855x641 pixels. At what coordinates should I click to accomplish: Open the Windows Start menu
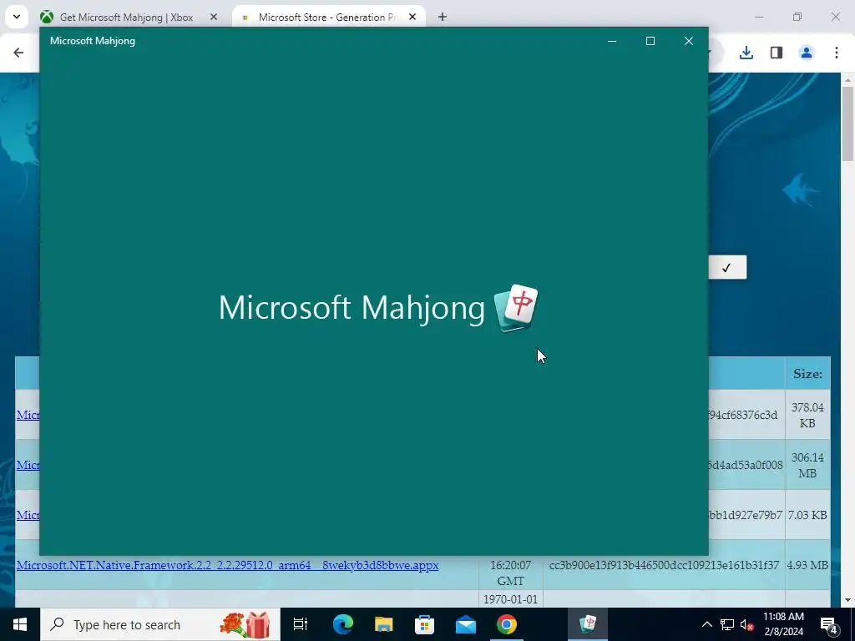click(x=20, y=624)
